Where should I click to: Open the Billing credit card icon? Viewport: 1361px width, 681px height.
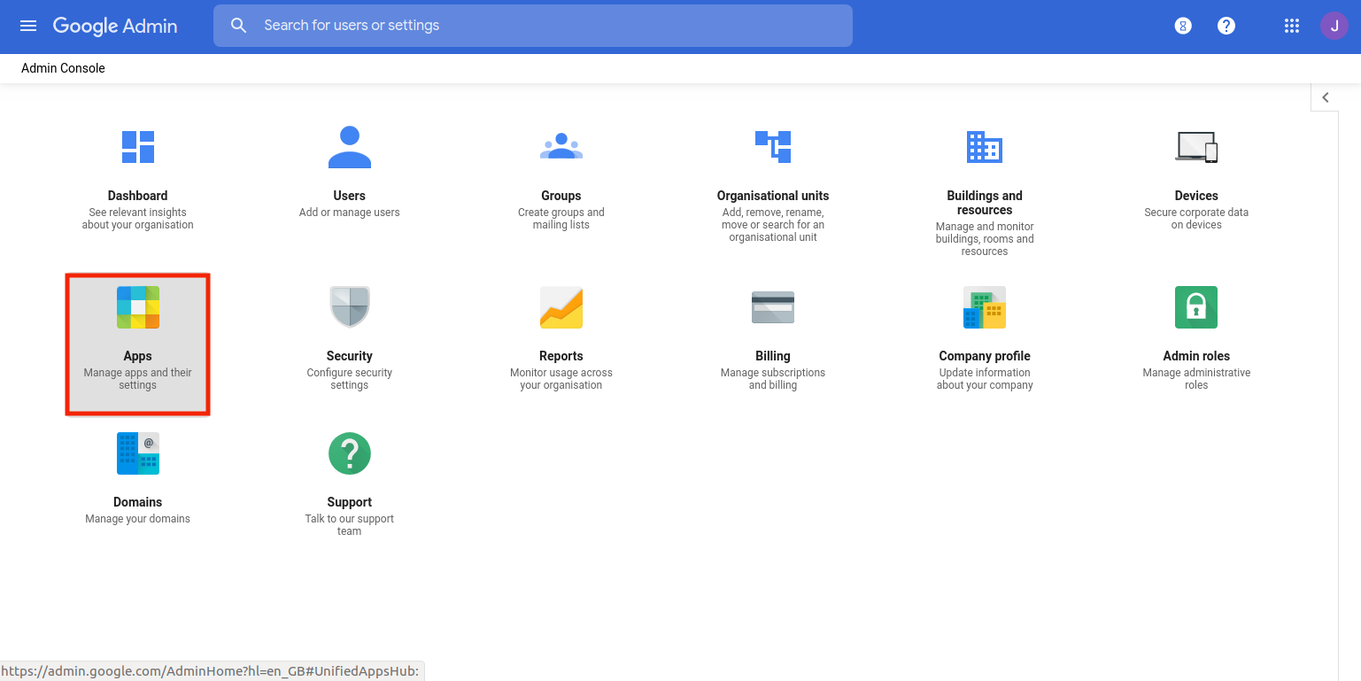(773, 307)
